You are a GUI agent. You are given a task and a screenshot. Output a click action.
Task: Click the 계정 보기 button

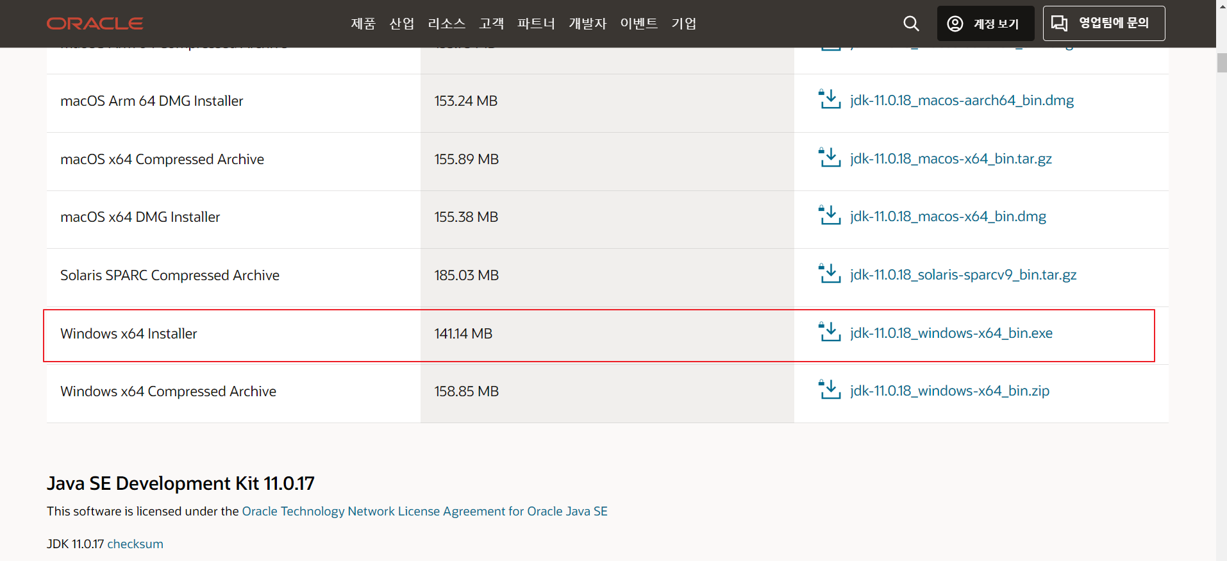click(x=986, y=24)
